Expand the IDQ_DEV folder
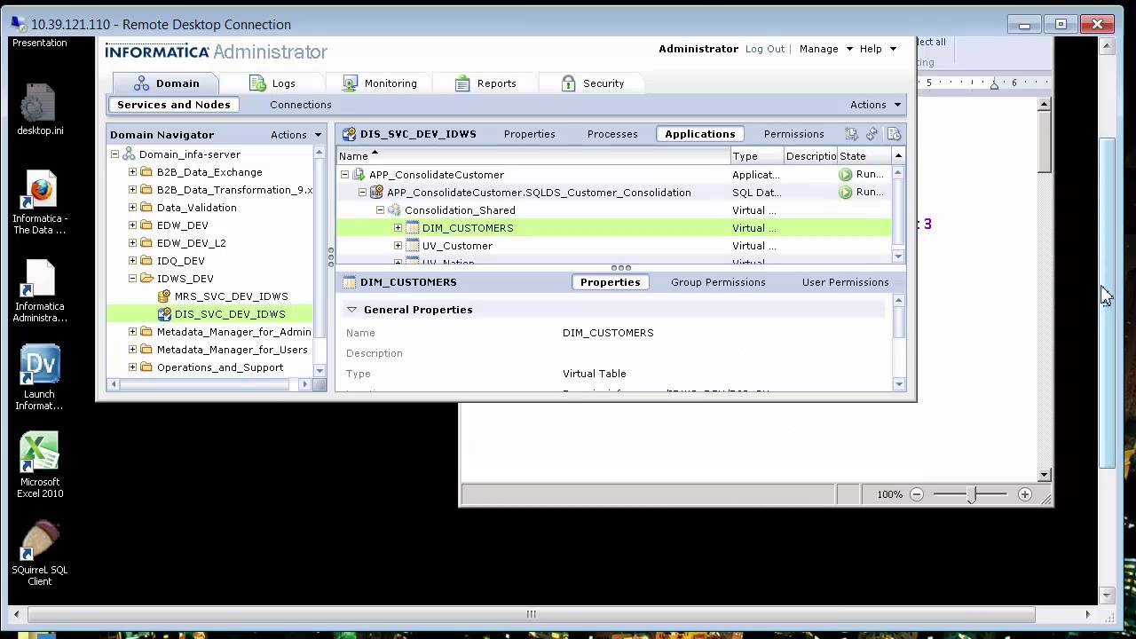Image resolution: width=1136 pixels, height=639 pixels. click(132, 261)
